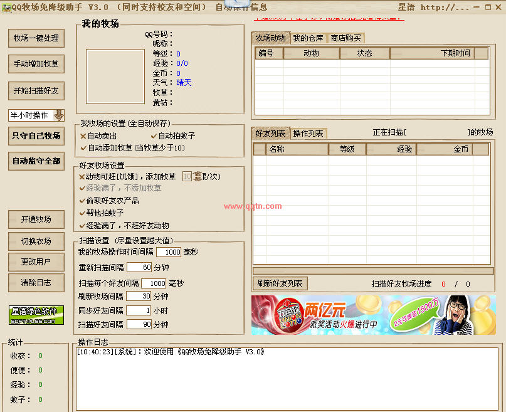Toggle 自动拍蚊子 checkbox
506x412 pixels.
(x=154, y=136)
